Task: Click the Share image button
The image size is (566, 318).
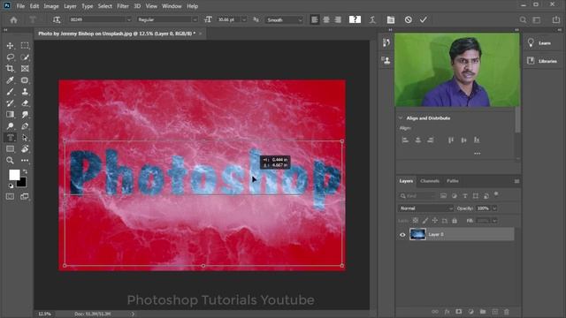Action: pyautogui.click(x=556, y=19)
